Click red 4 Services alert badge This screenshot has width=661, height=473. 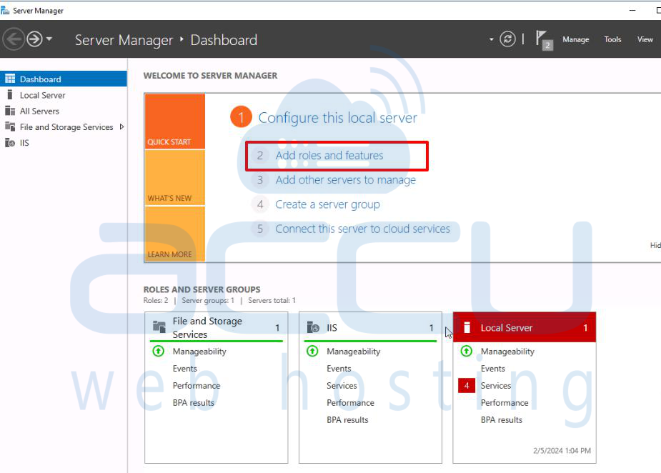(x=467, y=385)
